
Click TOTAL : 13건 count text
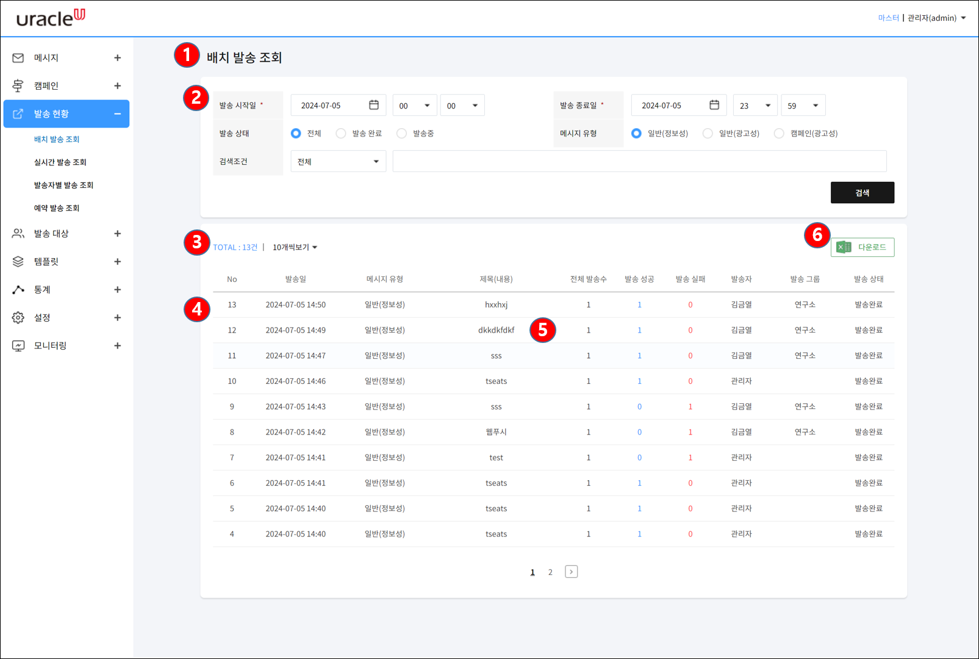(235, 247)
